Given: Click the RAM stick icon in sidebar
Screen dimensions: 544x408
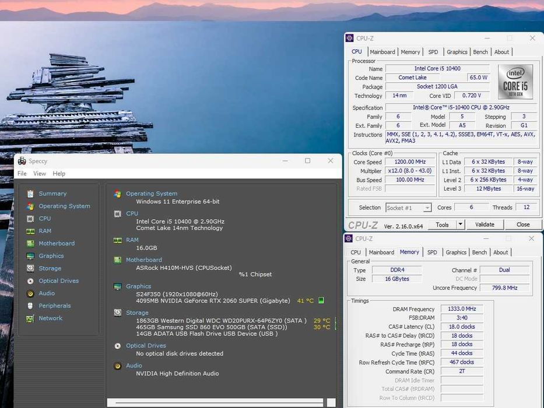Looking at the screenshot, I should 30,231.
